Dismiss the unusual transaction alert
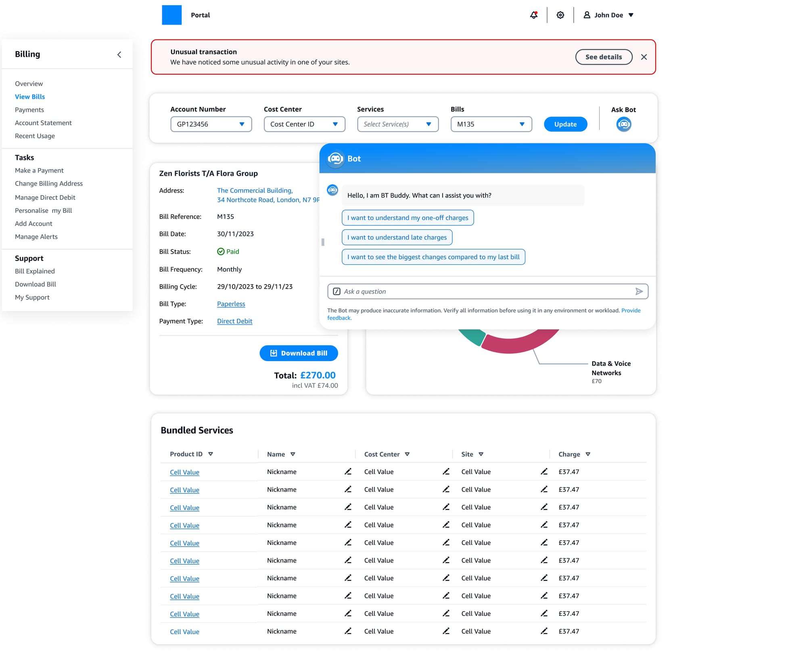 pyautogui.click(x=644, y=57)
